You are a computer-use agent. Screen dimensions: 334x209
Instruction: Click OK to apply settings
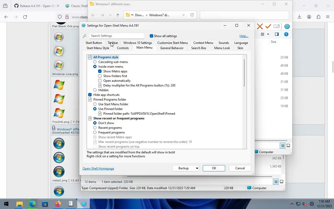coord(214,168)
